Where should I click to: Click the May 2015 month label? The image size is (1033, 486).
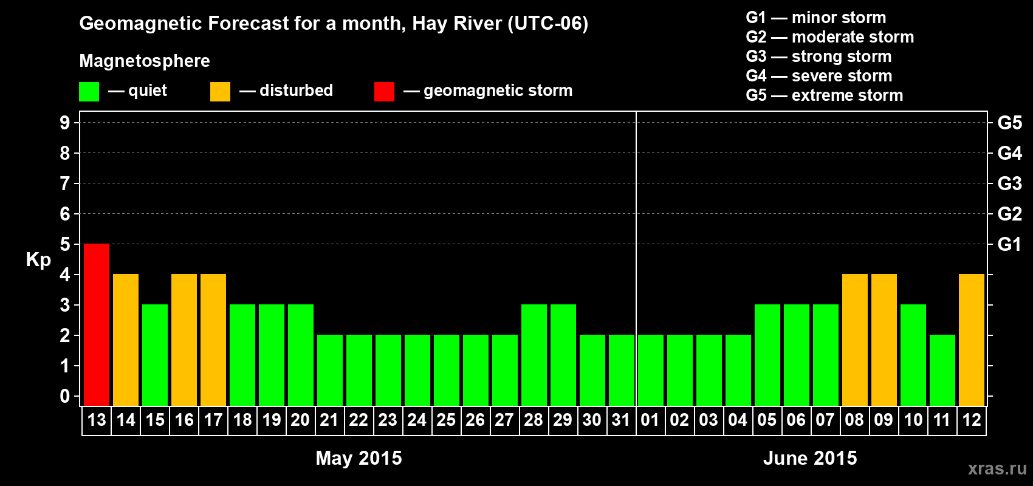359,458
